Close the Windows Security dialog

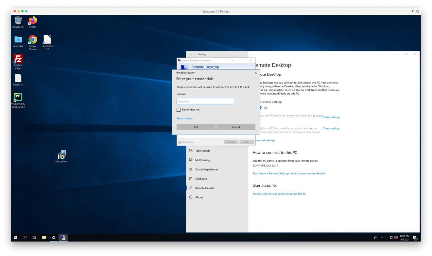(256, 73)
